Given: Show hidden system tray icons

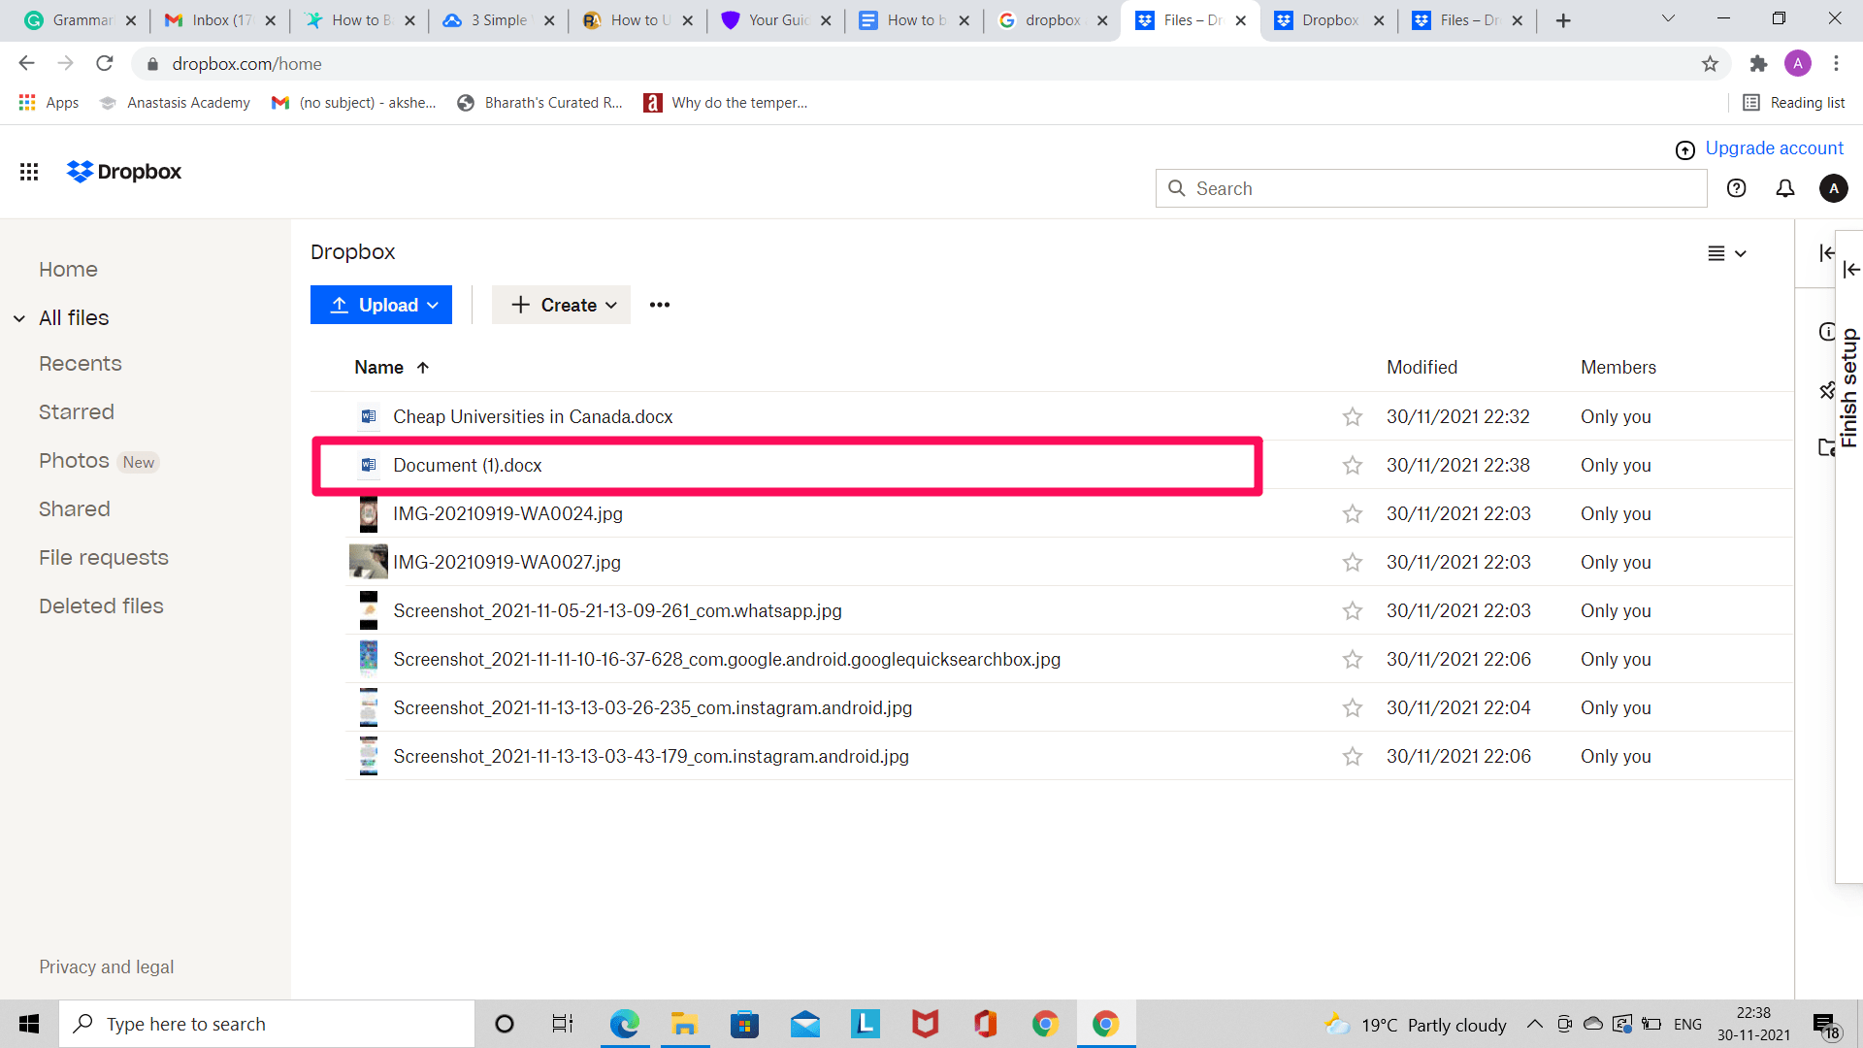Looking at the screenshot, I should pos(1535,1024).
